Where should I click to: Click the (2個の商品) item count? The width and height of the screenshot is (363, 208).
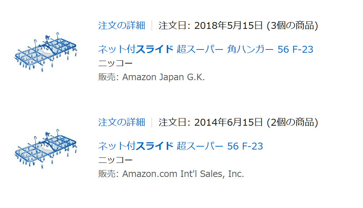(x=292, y=122)
